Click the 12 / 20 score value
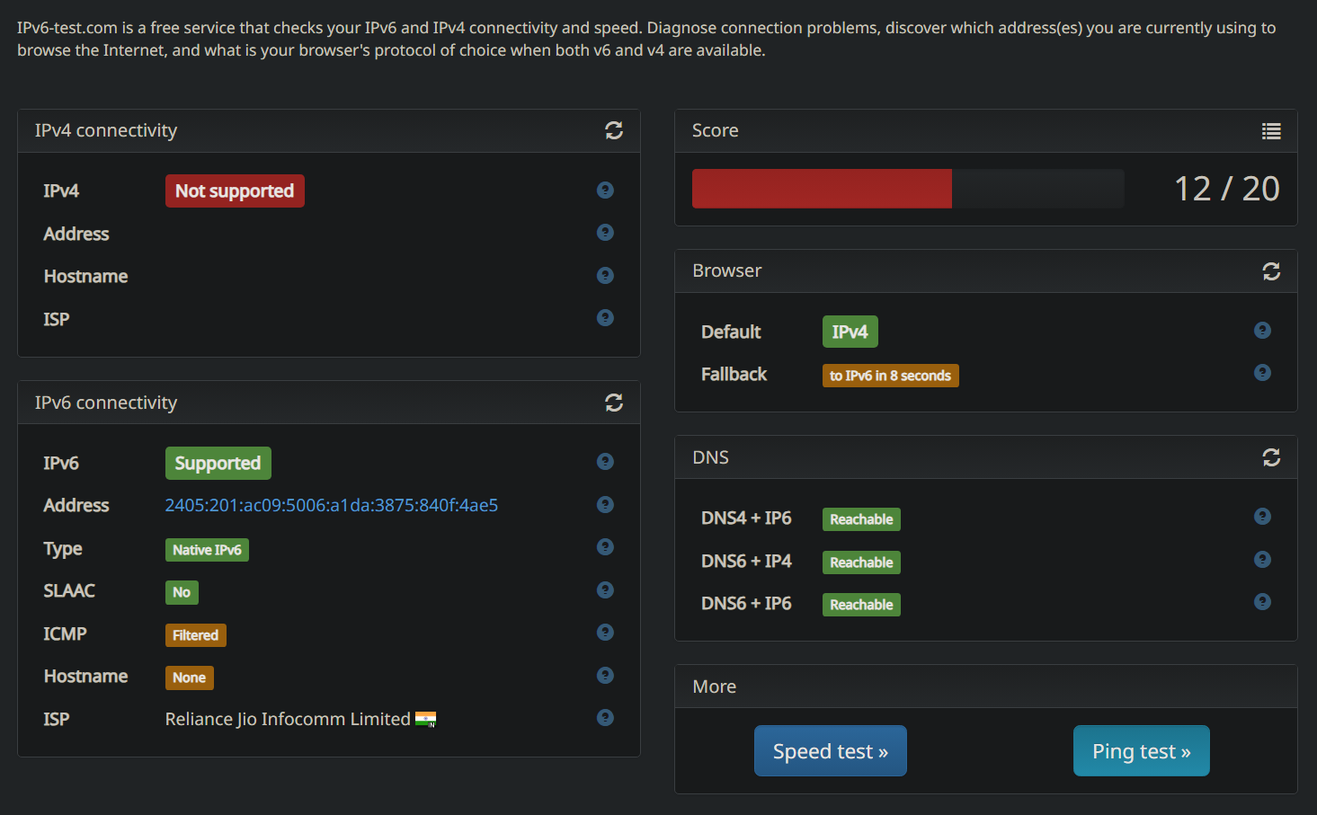 pos(1226,189)
